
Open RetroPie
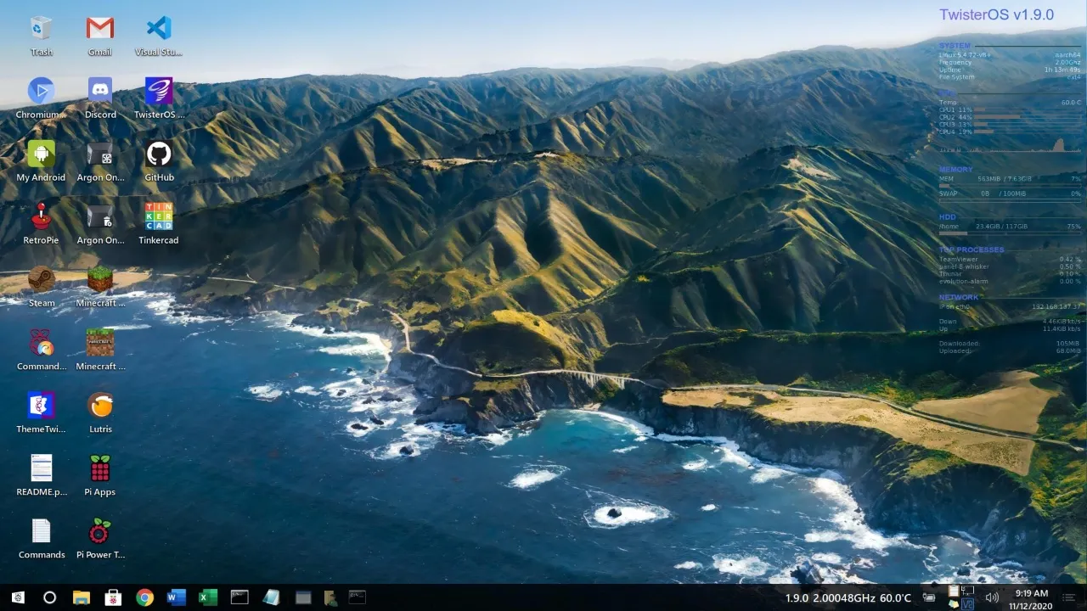(x=41, y=216)
